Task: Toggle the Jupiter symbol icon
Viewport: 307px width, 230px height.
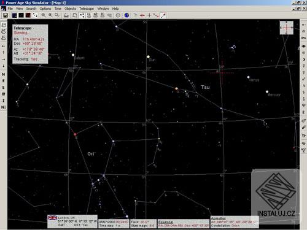Action: (x=303, y=86)
